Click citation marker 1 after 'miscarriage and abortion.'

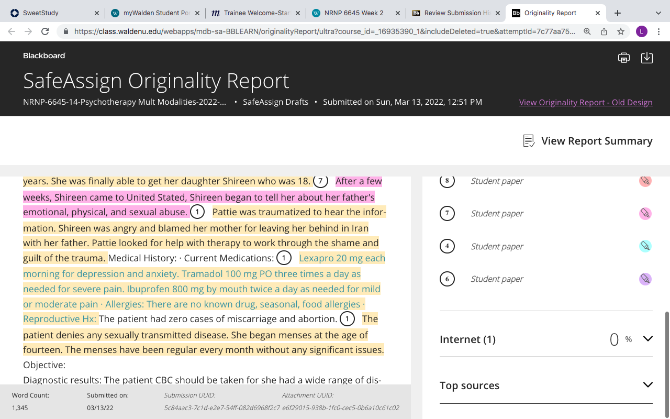347,319
